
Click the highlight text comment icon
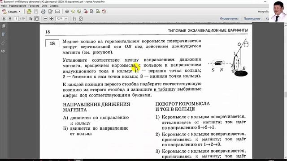click(79, 12)
